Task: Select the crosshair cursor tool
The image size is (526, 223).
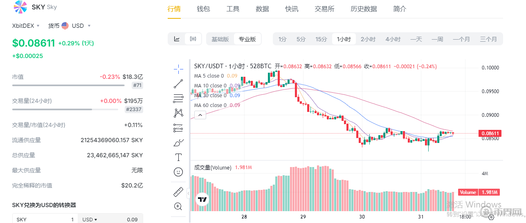Action: click(178, 69)
